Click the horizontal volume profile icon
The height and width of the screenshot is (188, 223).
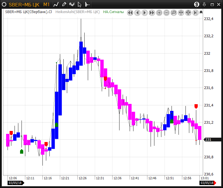(87, 4)
